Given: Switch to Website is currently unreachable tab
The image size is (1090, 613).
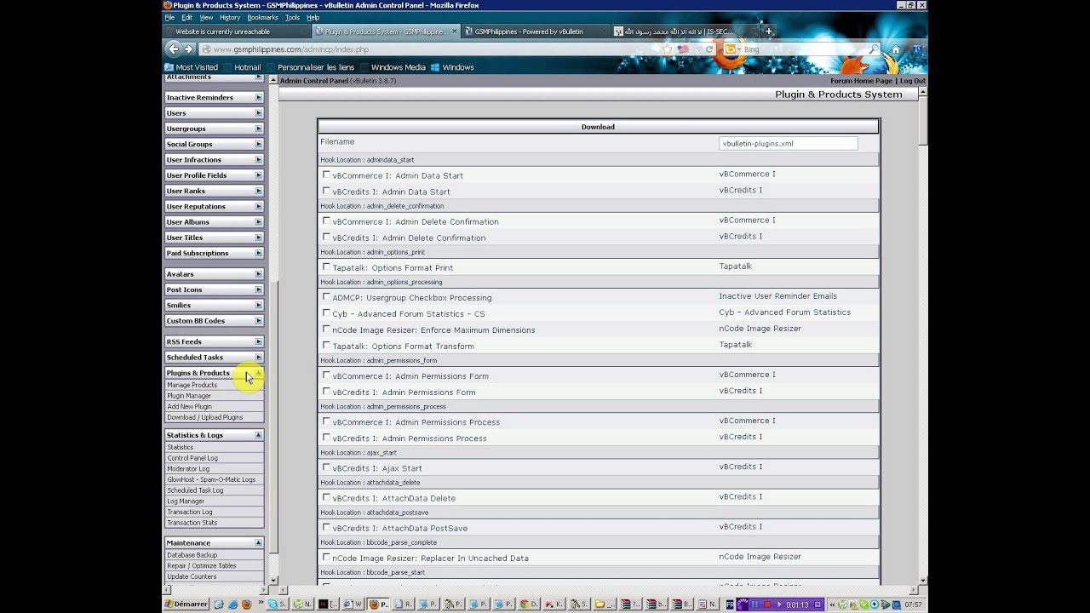Looking at the screenshot, I should click(237, 32).
